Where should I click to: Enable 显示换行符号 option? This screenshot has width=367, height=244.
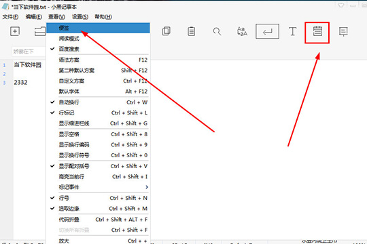coord(98,155)
